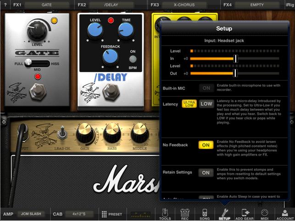Click the Delay pedal footswitch
Viewport: 295px width, 221px height.
[111, 92]
